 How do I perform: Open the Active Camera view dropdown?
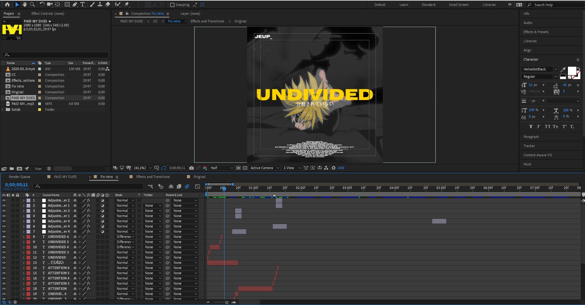point(265,168)
